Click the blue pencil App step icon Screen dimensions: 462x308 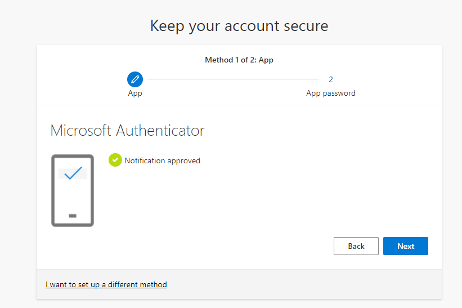135,79
